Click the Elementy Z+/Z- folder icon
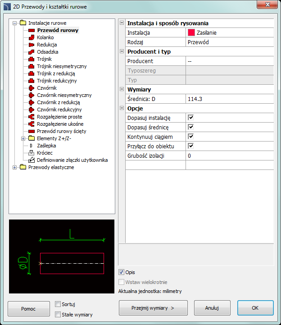Screen dimensions: 281x325 tap(31, 138)
